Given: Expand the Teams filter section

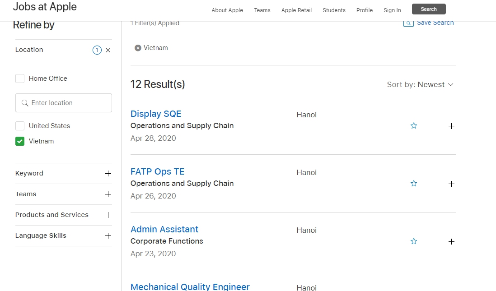Looking at the screenshot, I should (108, 194).
